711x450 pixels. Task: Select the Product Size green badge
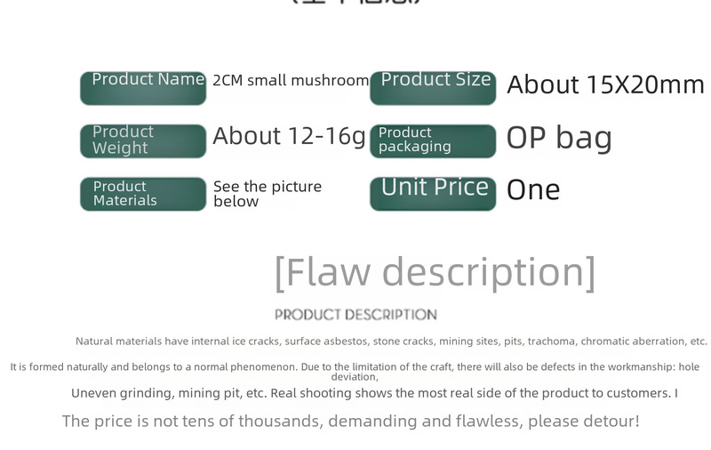pyautogui.click(x=433, y=88)
